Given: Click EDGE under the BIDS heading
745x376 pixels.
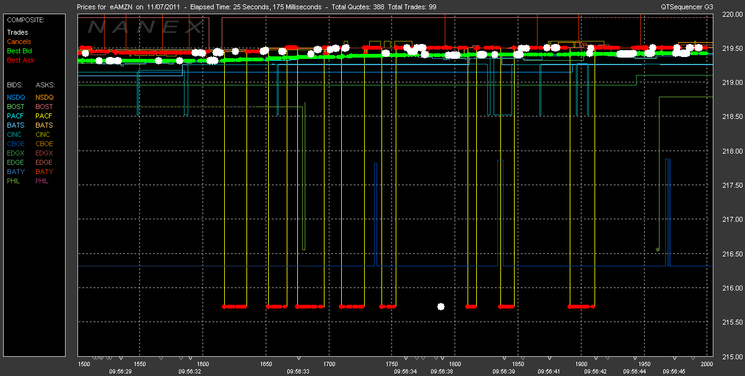Looking at the screenshot, I should point(16,162).
